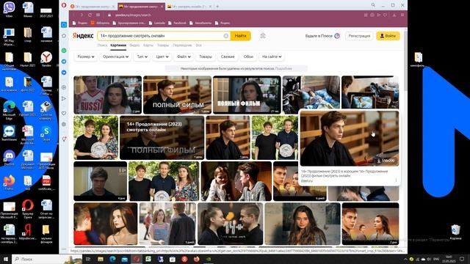Expand the Файл filter dropdown
This screenshot has width=470, height=264.
184,56
